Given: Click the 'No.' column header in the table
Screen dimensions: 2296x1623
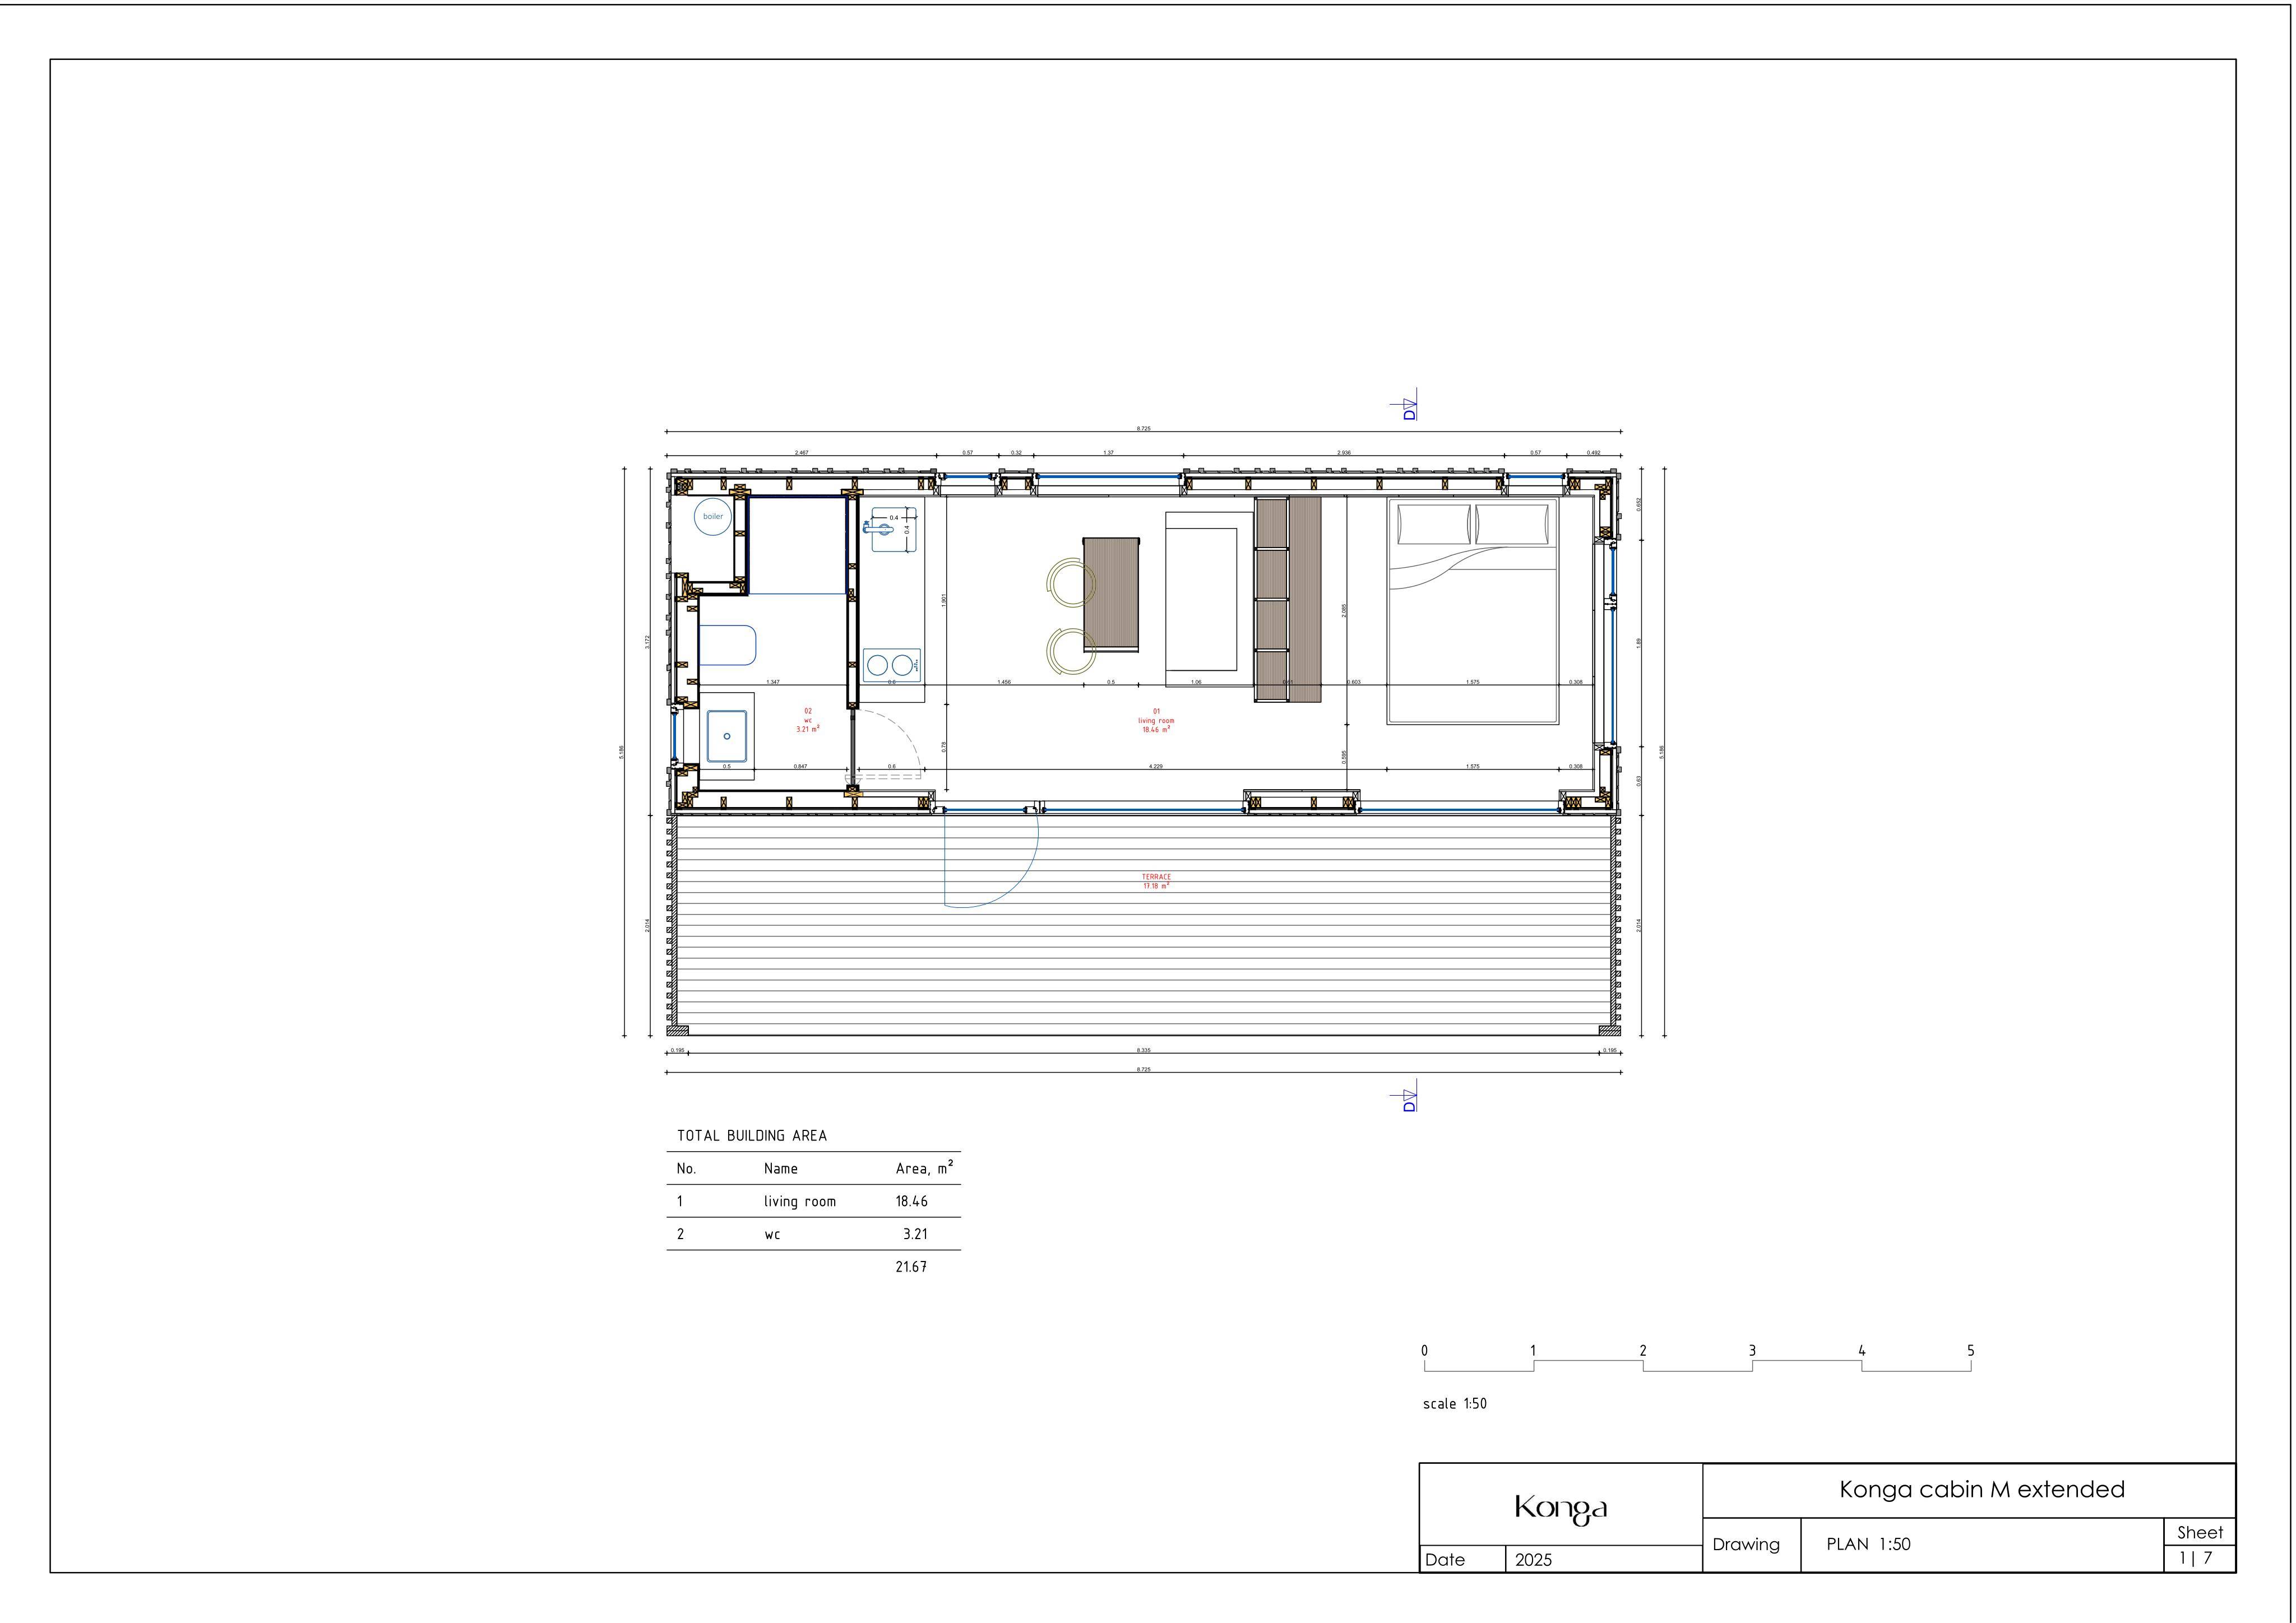Looking at the screenshot, I should pos(686,1168).
